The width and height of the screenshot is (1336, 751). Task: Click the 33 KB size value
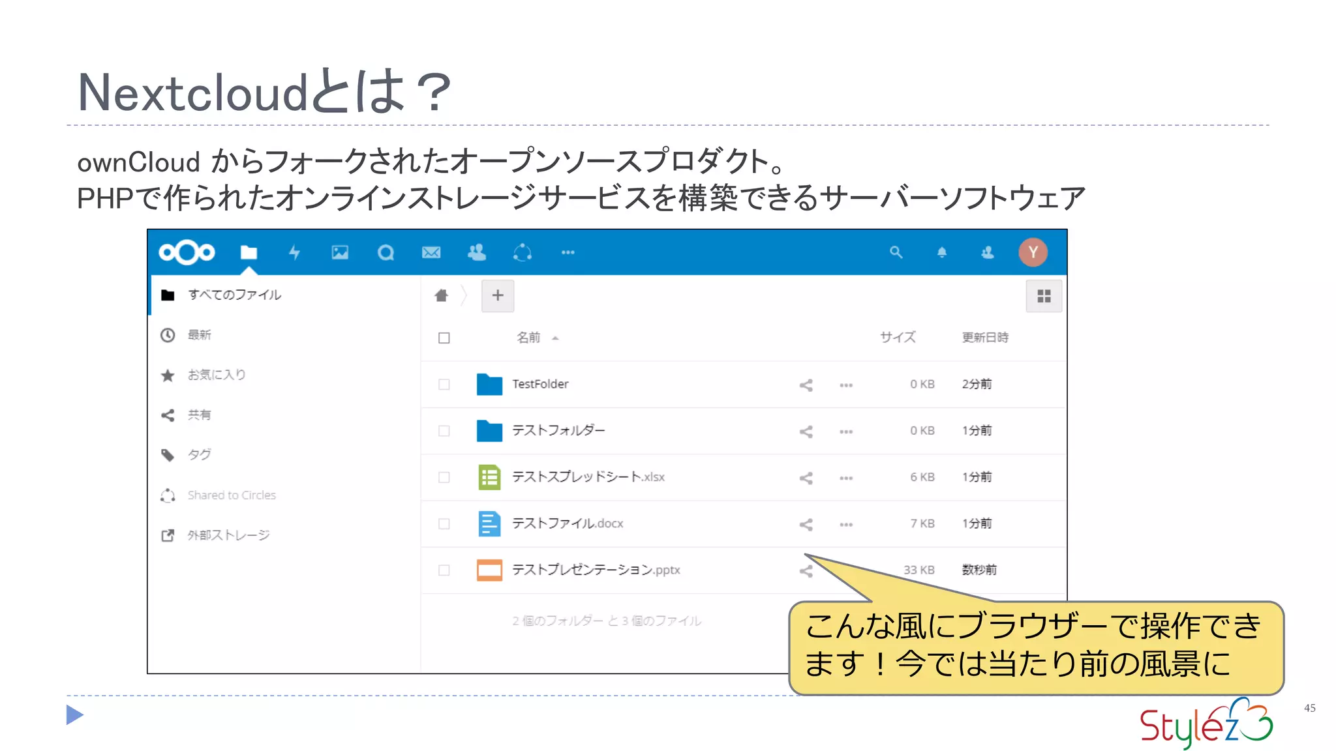pyautogui.click(x=918, y=570)
